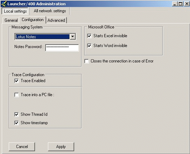Disable the Show Thread Id checkbox
Screen dimensions: 190x154
pos(16,114)
